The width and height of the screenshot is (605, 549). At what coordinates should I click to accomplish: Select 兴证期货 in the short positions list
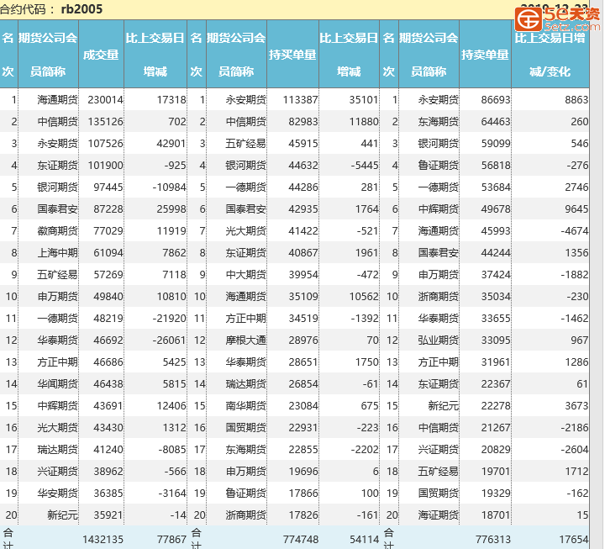(x=439, y=450)
